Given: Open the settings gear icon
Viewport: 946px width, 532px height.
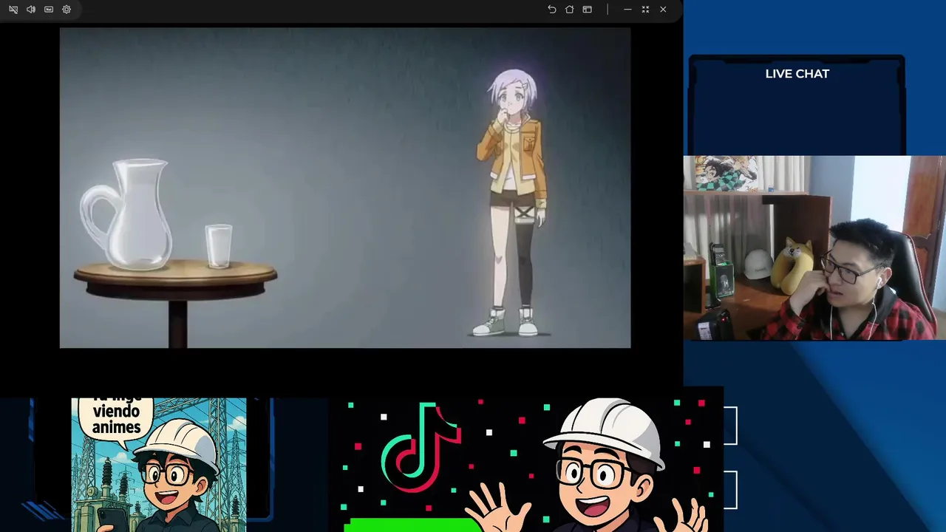Looking at the screenshot, I should click(67, 10).
